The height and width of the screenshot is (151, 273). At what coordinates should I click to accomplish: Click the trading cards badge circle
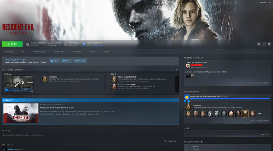click(188, 148)
